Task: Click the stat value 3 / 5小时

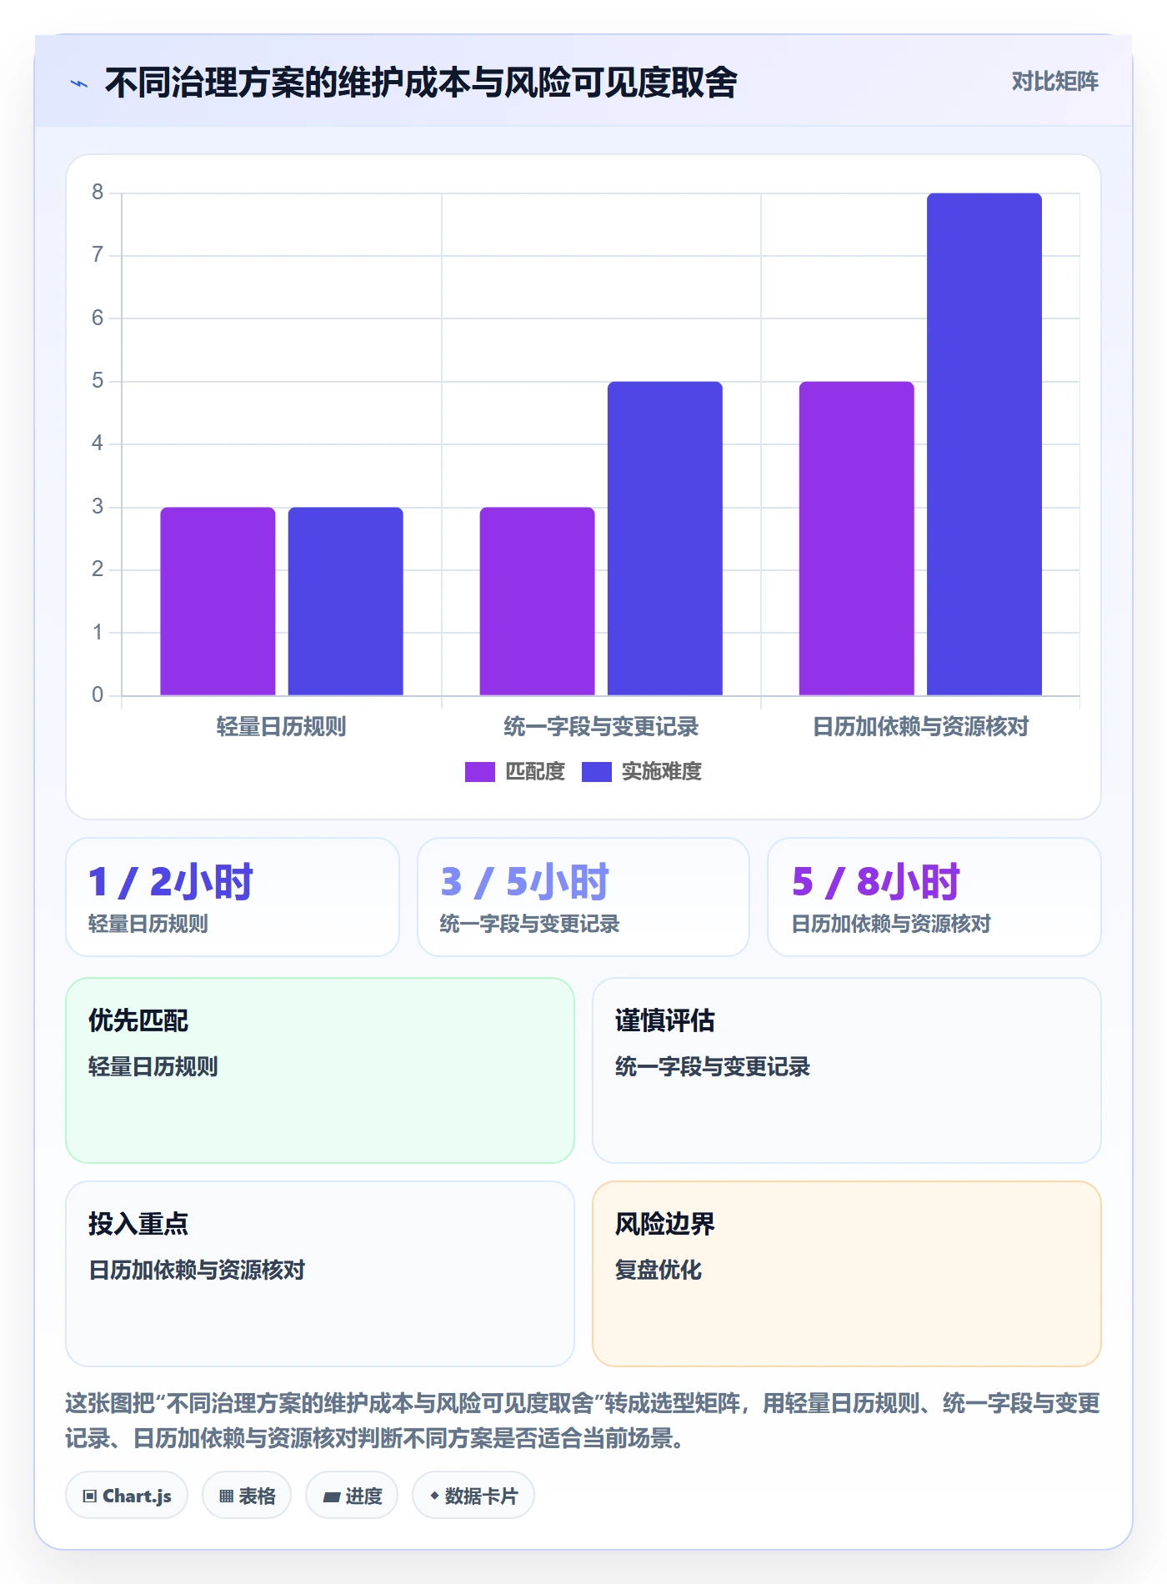Action: click(524, 882)
